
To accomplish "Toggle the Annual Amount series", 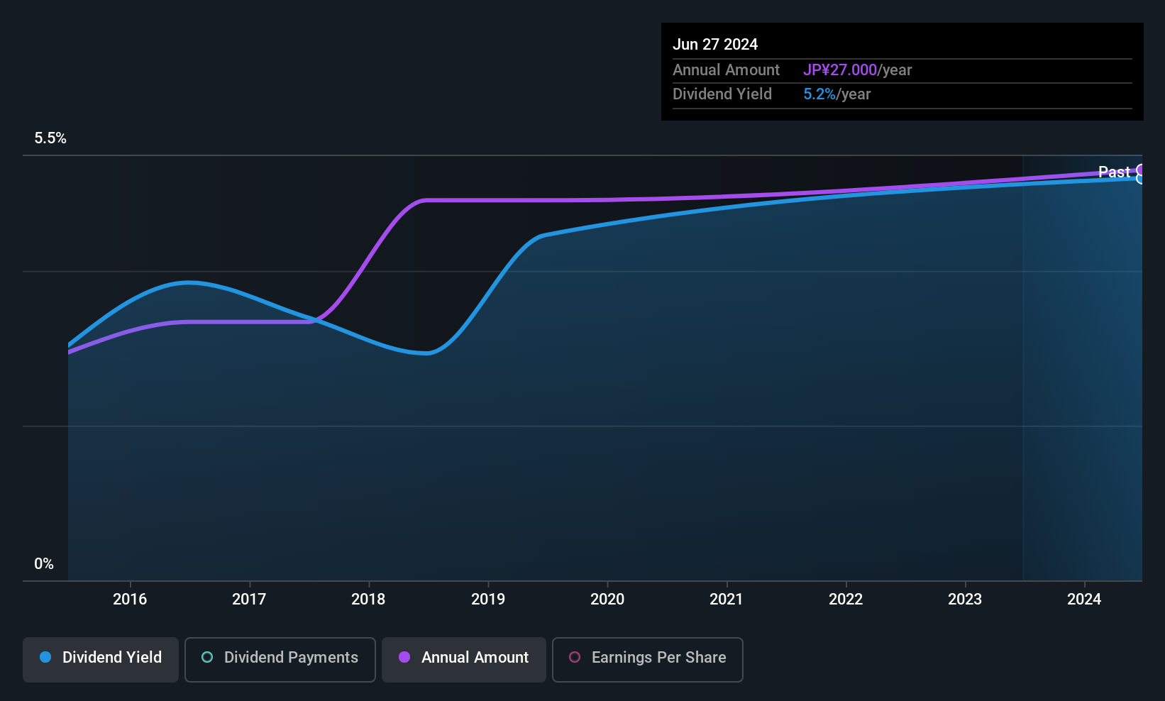I will [464, 659].
